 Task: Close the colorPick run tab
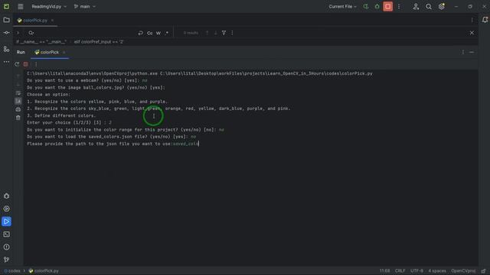click(x=64, y=52)
